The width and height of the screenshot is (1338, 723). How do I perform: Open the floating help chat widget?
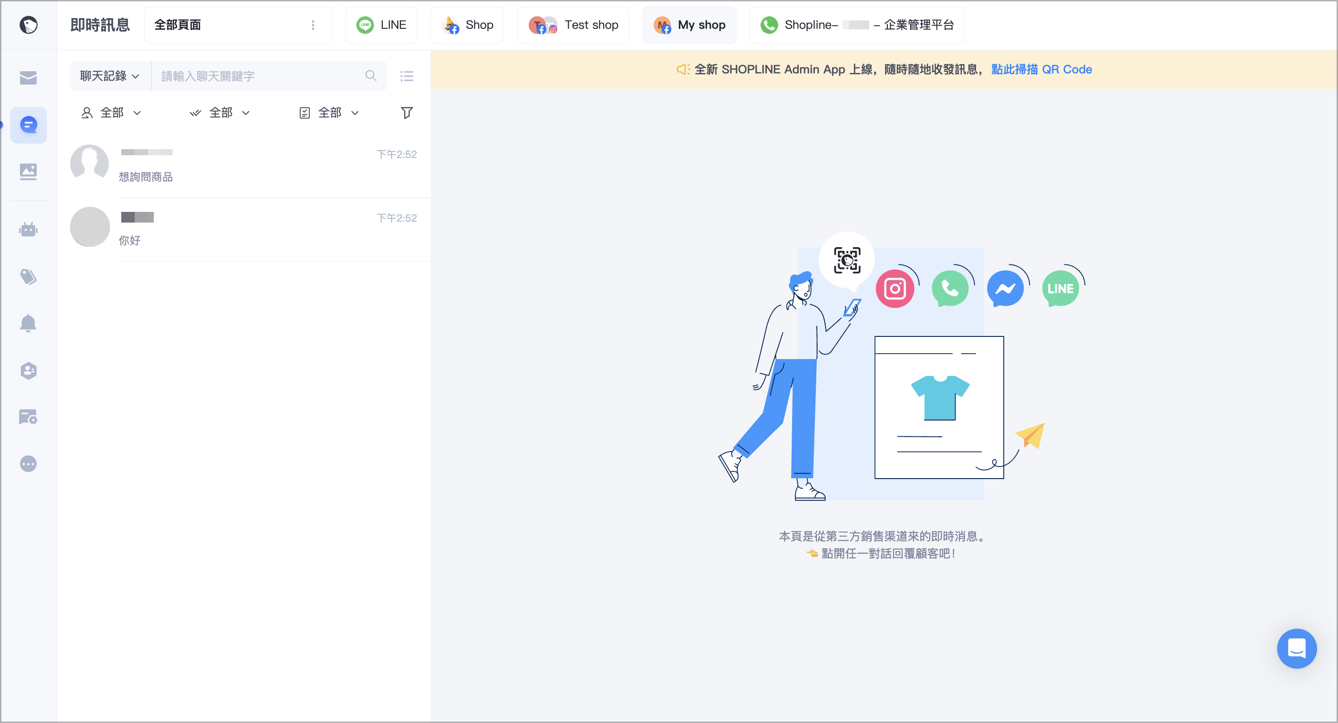click(1297, 648)
